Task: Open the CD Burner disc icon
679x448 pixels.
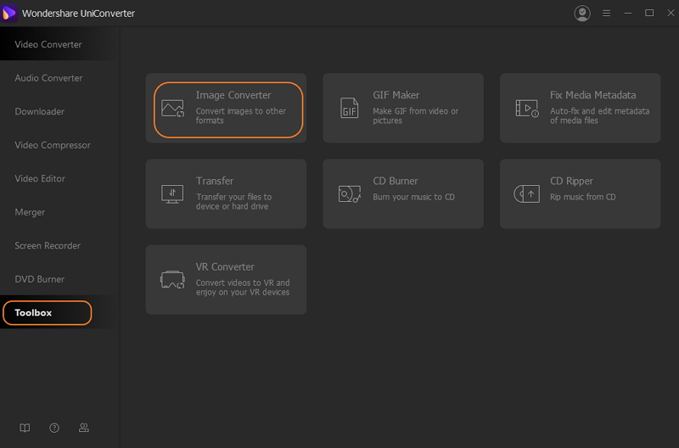Action: [x=350, y=194]
